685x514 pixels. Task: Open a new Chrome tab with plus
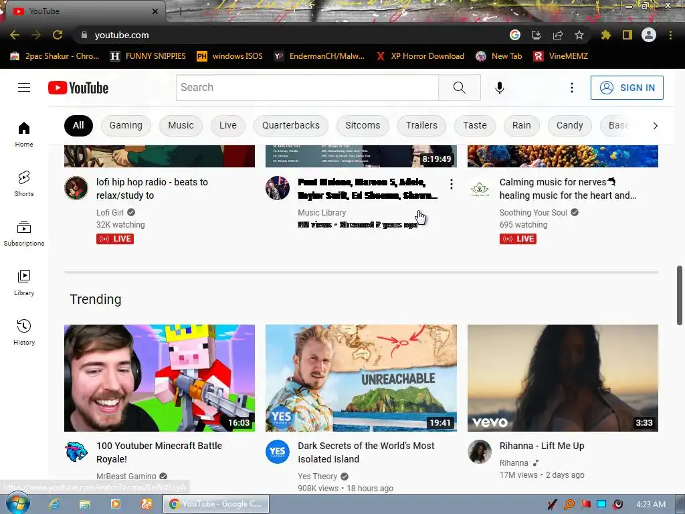point(180,11)
